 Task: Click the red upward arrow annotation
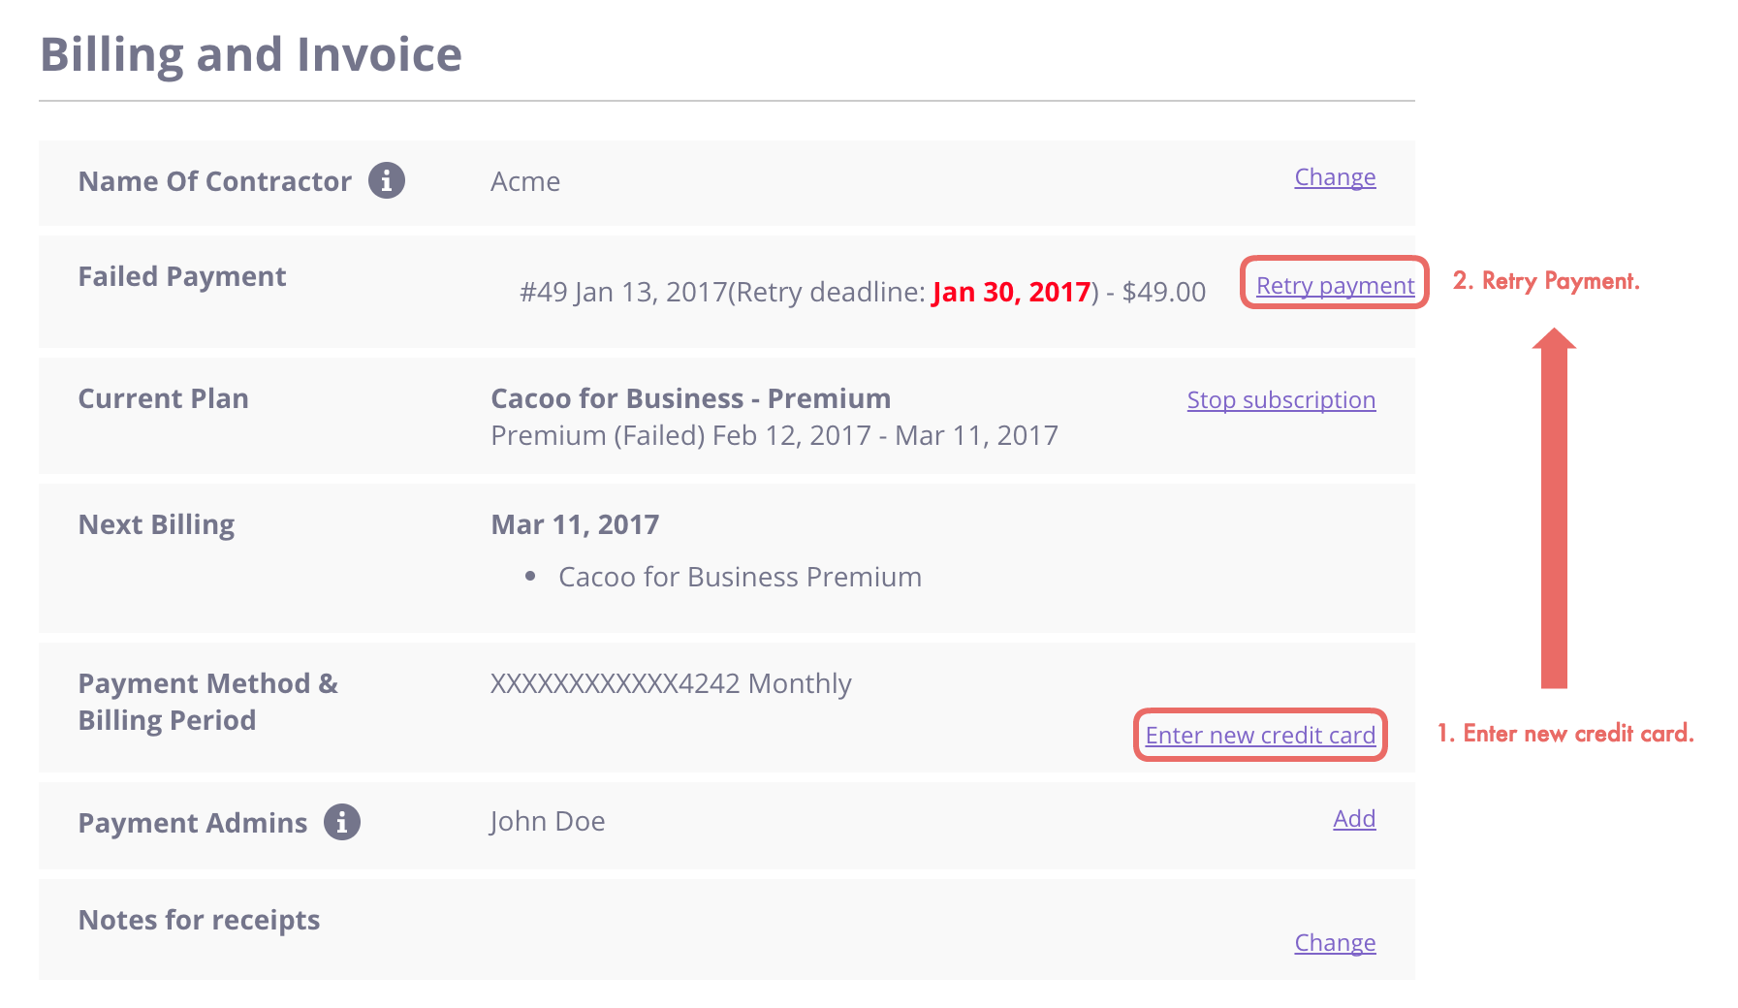click(x=1554, y=508)
